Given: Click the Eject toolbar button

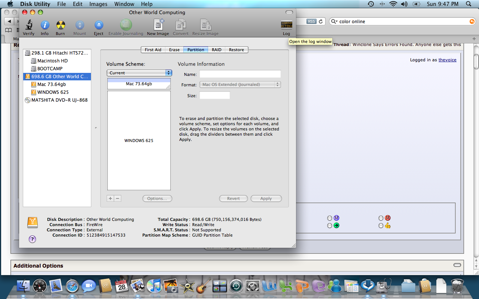Looking at the screenshot, I should [x=99, y=25].
